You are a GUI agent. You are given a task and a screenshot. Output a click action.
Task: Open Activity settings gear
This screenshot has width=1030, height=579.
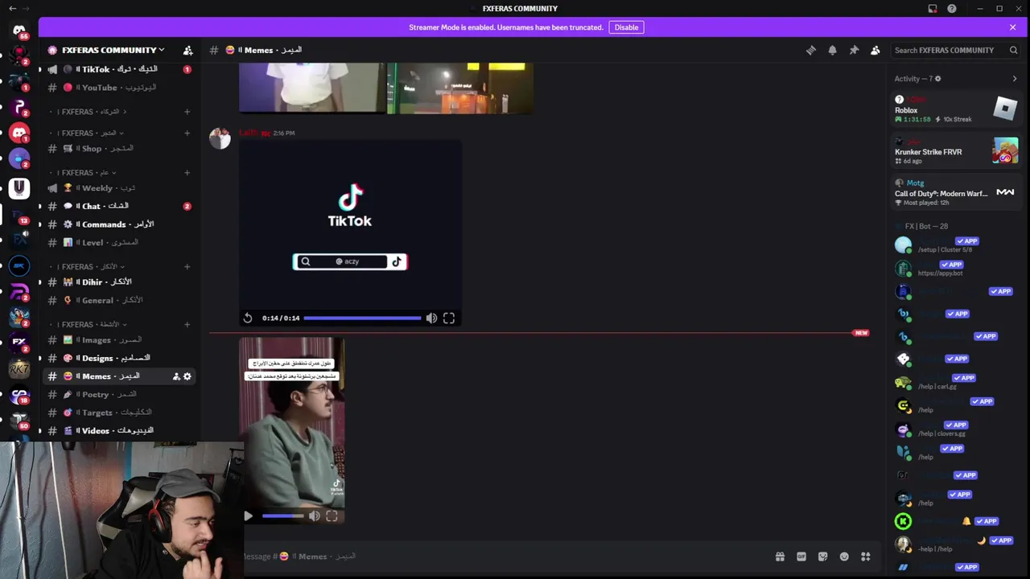click(937, 79)
